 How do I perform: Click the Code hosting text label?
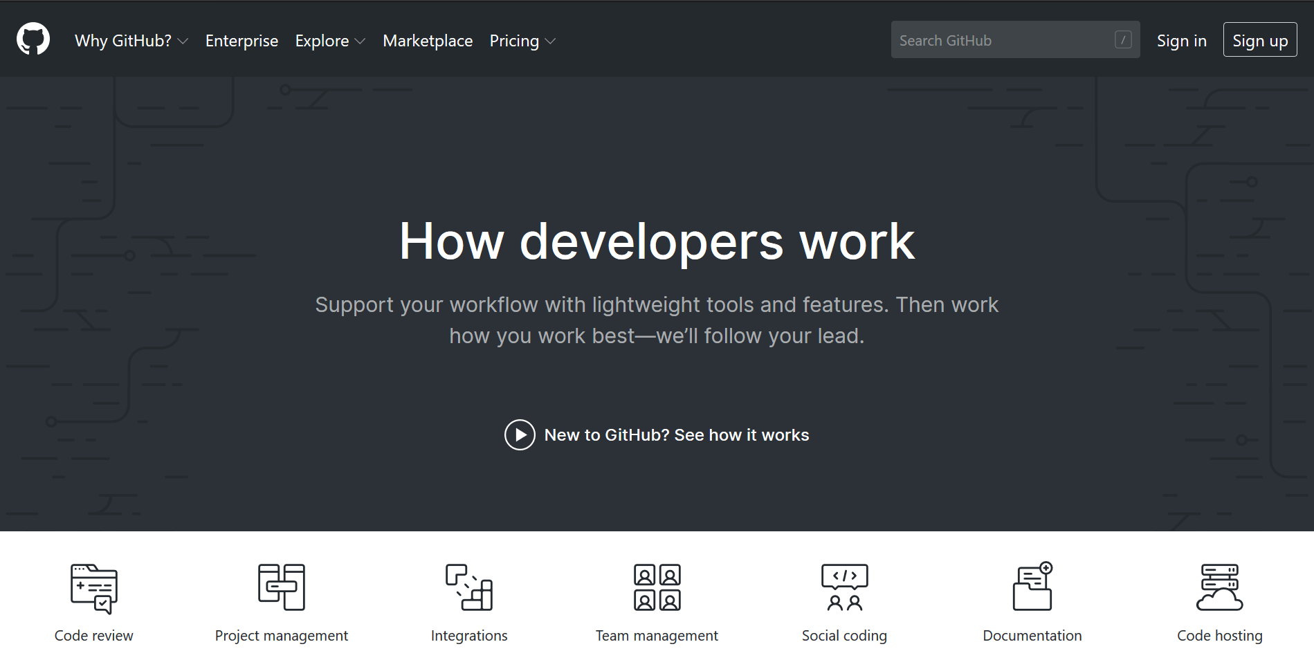pyautogui.click(x=1220, y=636)
